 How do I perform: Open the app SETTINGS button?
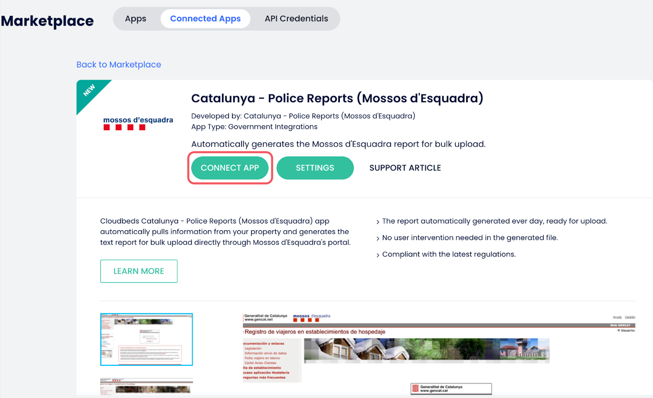315,168
